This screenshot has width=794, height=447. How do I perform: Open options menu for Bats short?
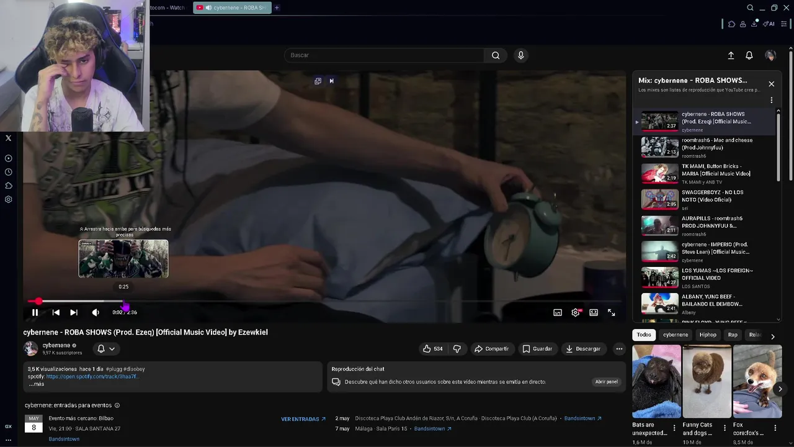coord(674,428)
